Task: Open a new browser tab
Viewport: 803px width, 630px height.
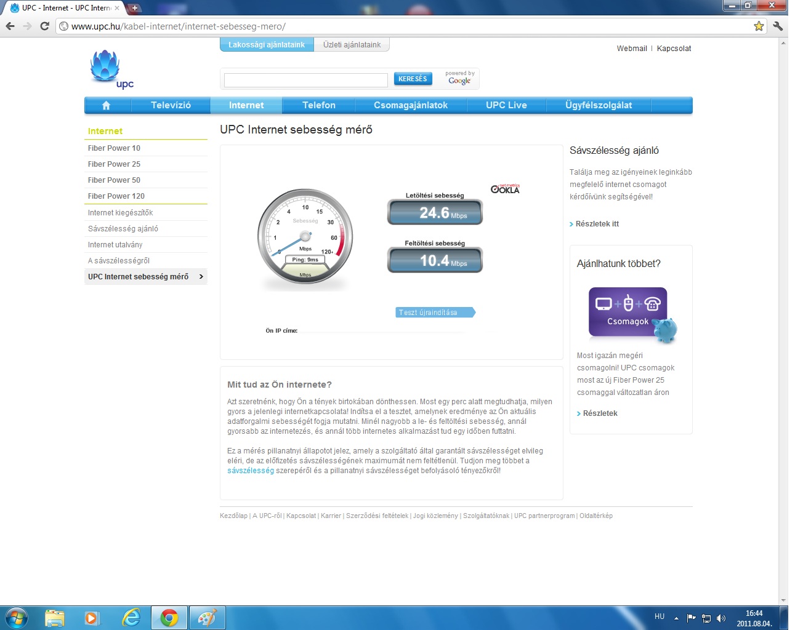Action: [x=134, y=8]
